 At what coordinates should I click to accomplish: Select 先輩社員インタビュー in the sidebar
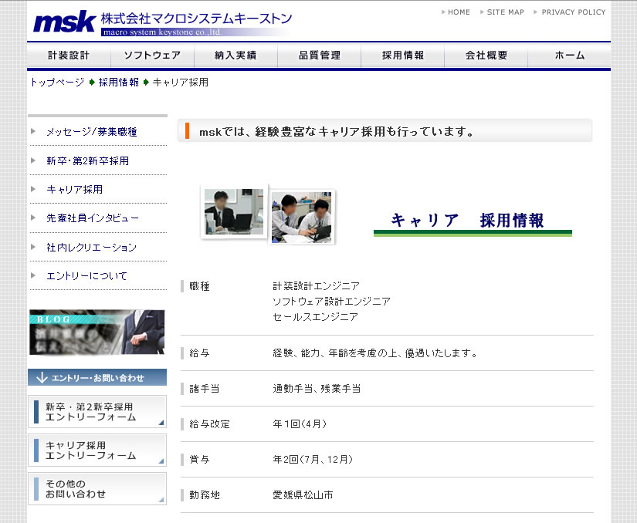pyautogui.click(x=93, y=218)
